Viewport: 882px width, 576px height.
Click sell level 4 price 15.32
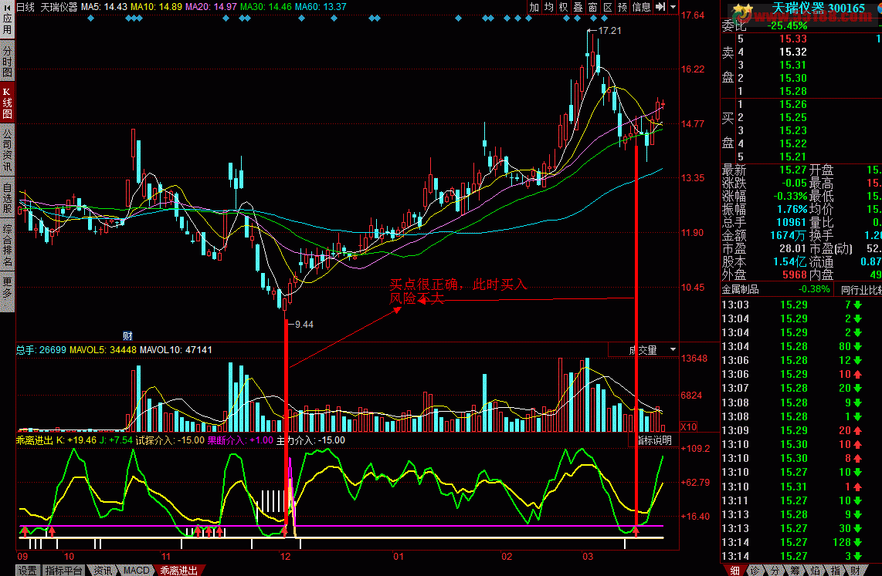coord(793,52)
